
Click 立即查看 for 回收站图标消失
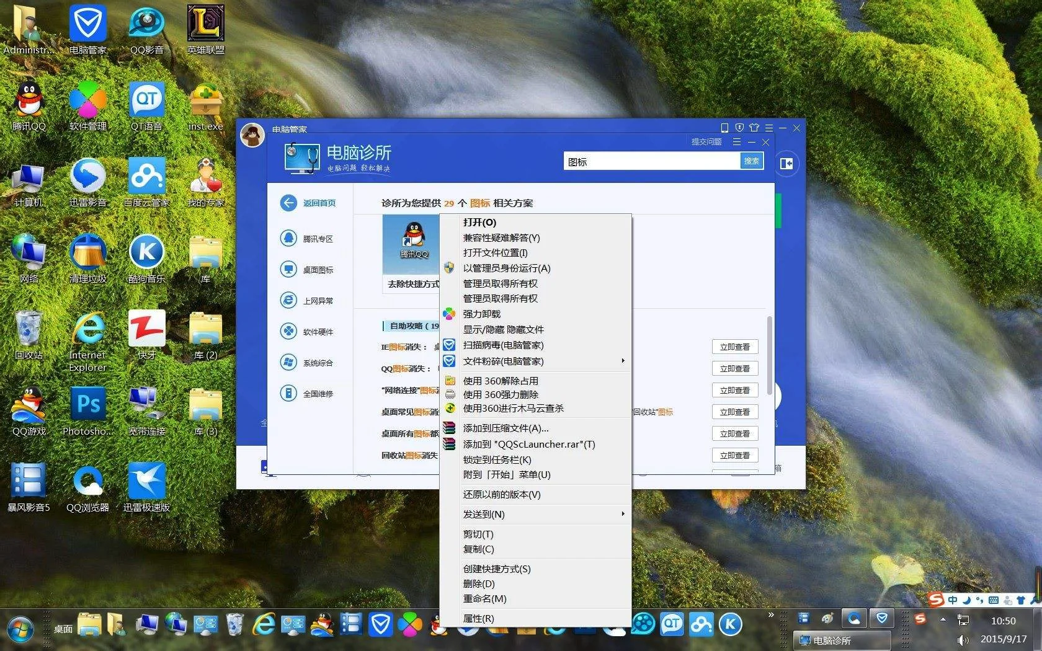coord(735,456)
